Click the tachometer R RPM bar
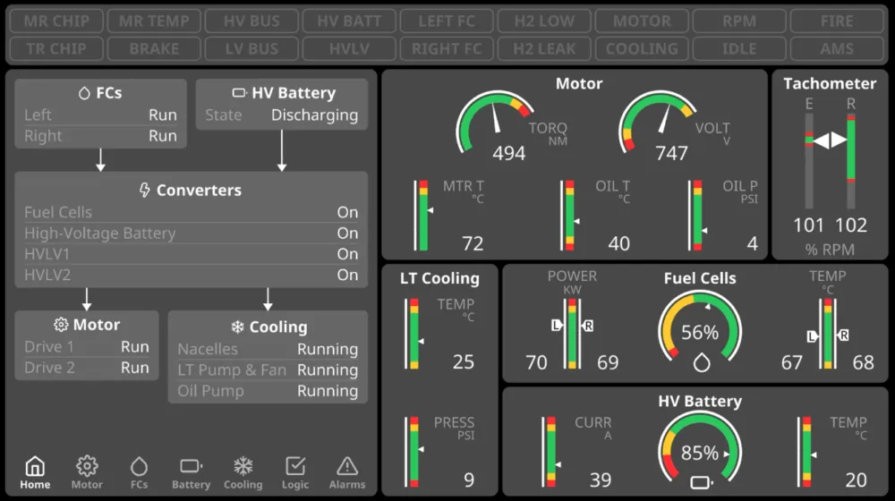The height and width of the screenshot is (501, 895). pyautogui.click(x=850, y=161)
